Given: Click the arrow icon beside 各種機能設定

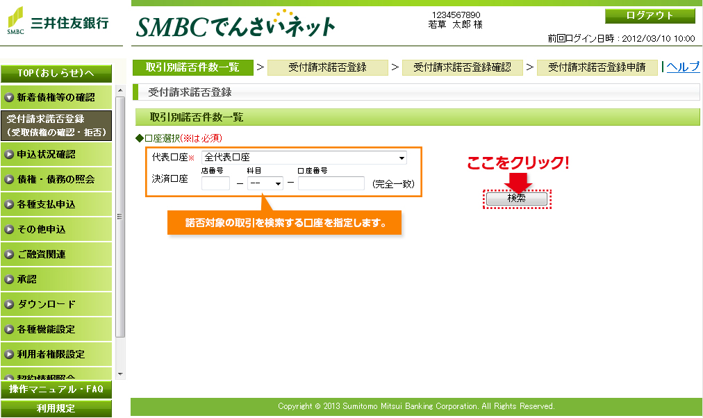Looking at the screenshot, I should (x=9, y=329).
